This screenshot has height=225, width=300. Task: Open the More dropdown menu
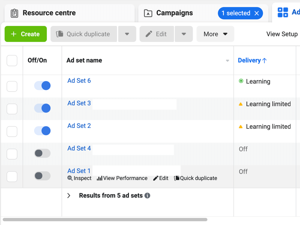pyautogui.click(x=215, y=34)
